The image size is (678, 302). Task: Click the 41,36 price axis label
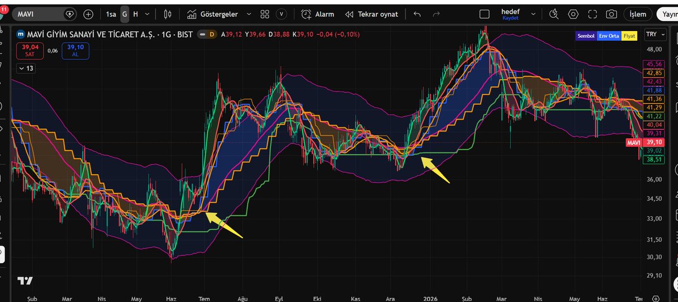click(654, 99)
